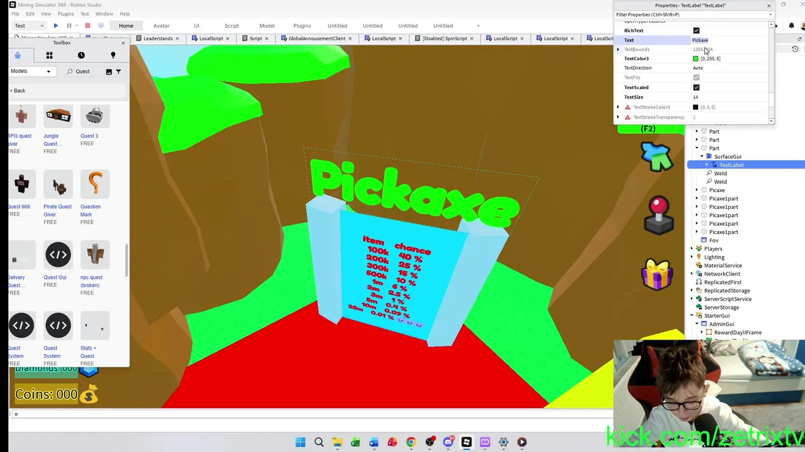Expand the Picaxe tree node
The image size is (805, 452).
[697, 190]
